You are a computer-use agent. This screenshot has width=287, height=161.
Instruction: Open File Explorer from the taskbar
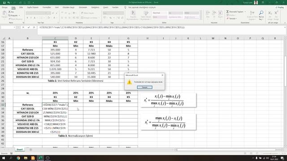click(x=26, y=158)
